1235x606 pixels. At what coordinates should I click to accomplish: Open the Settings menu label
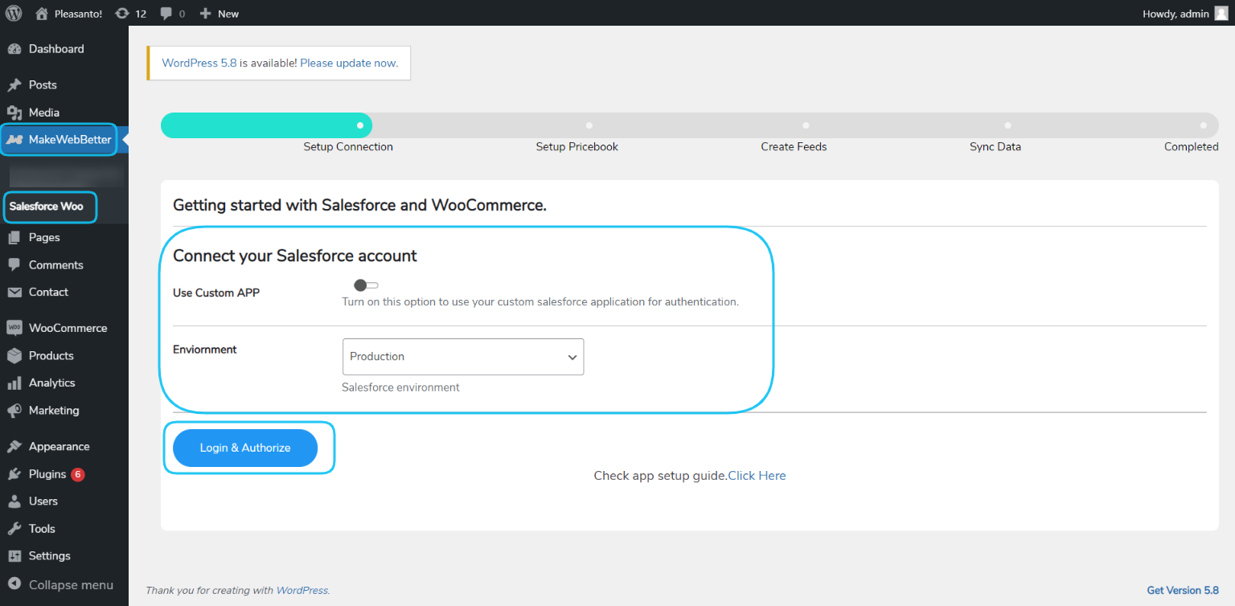(50, 556)
